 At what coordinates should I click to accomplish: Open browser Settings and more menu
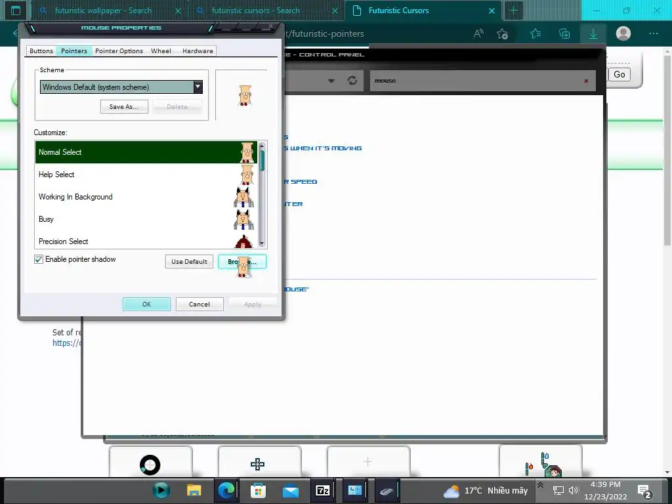[653, 33]
